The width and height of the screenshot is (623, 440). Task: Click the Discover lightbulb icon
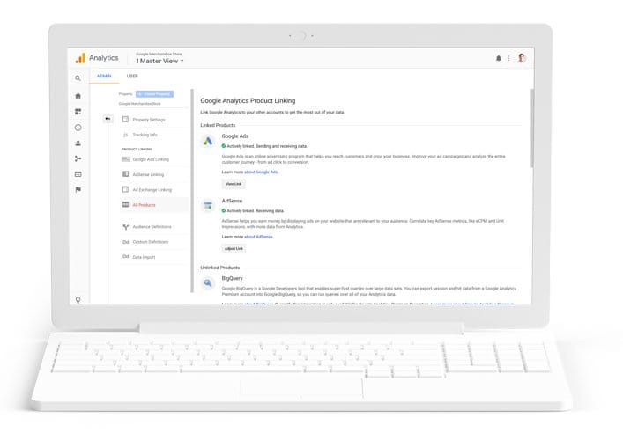pyautogui.click(x=78, y=300)
